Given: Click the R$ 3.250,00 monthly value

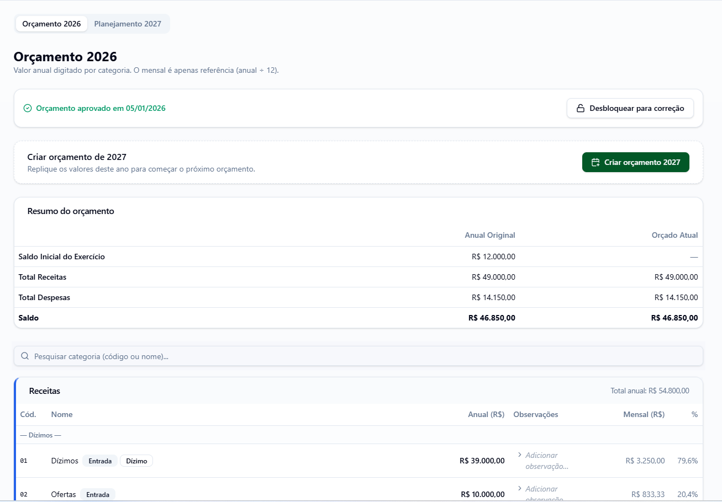Looking at the screenshot, I should [645, 461].
